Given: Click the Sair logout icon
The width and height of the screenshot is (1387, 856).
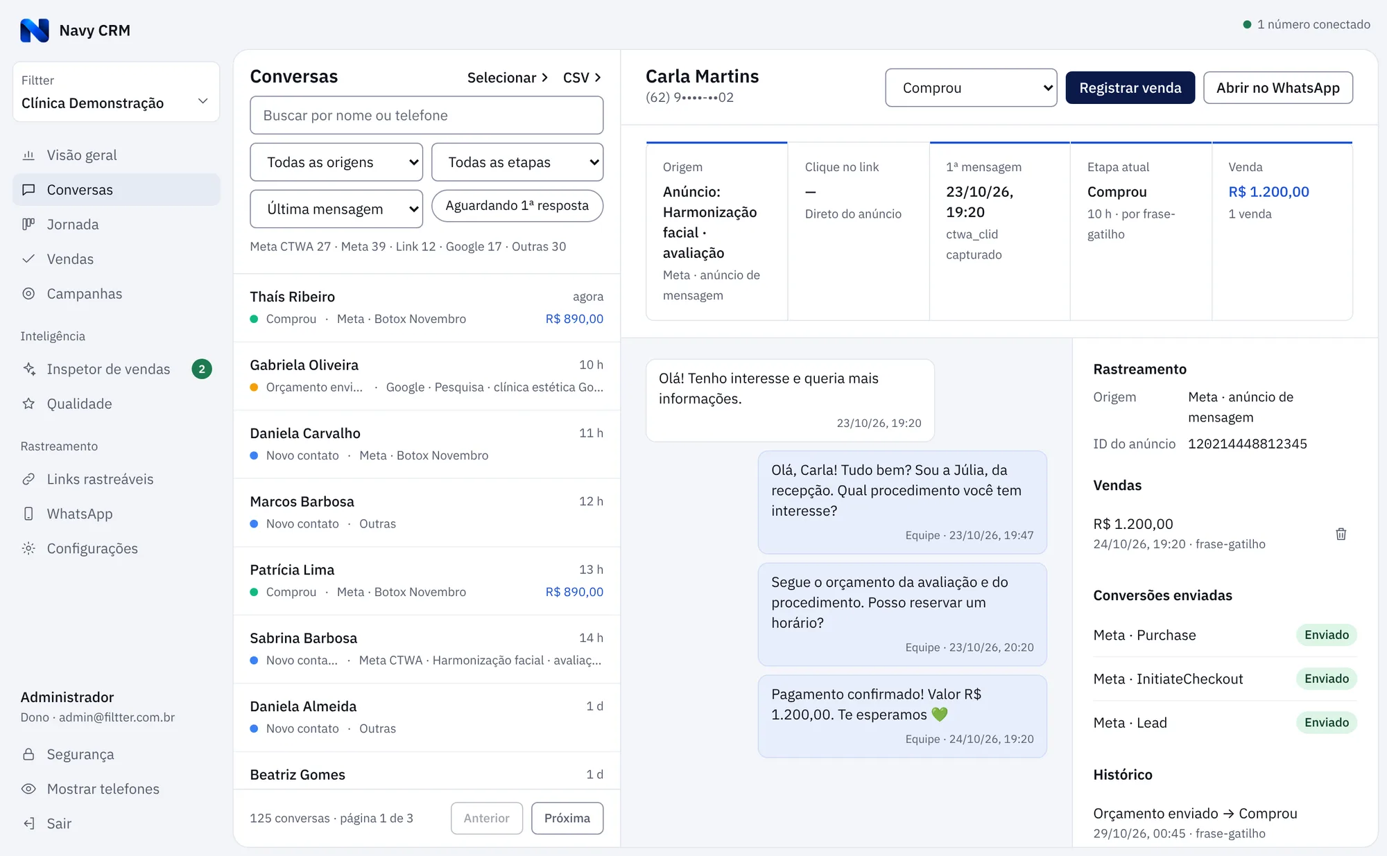Looking at the screenshot, I should pos(28,823).
